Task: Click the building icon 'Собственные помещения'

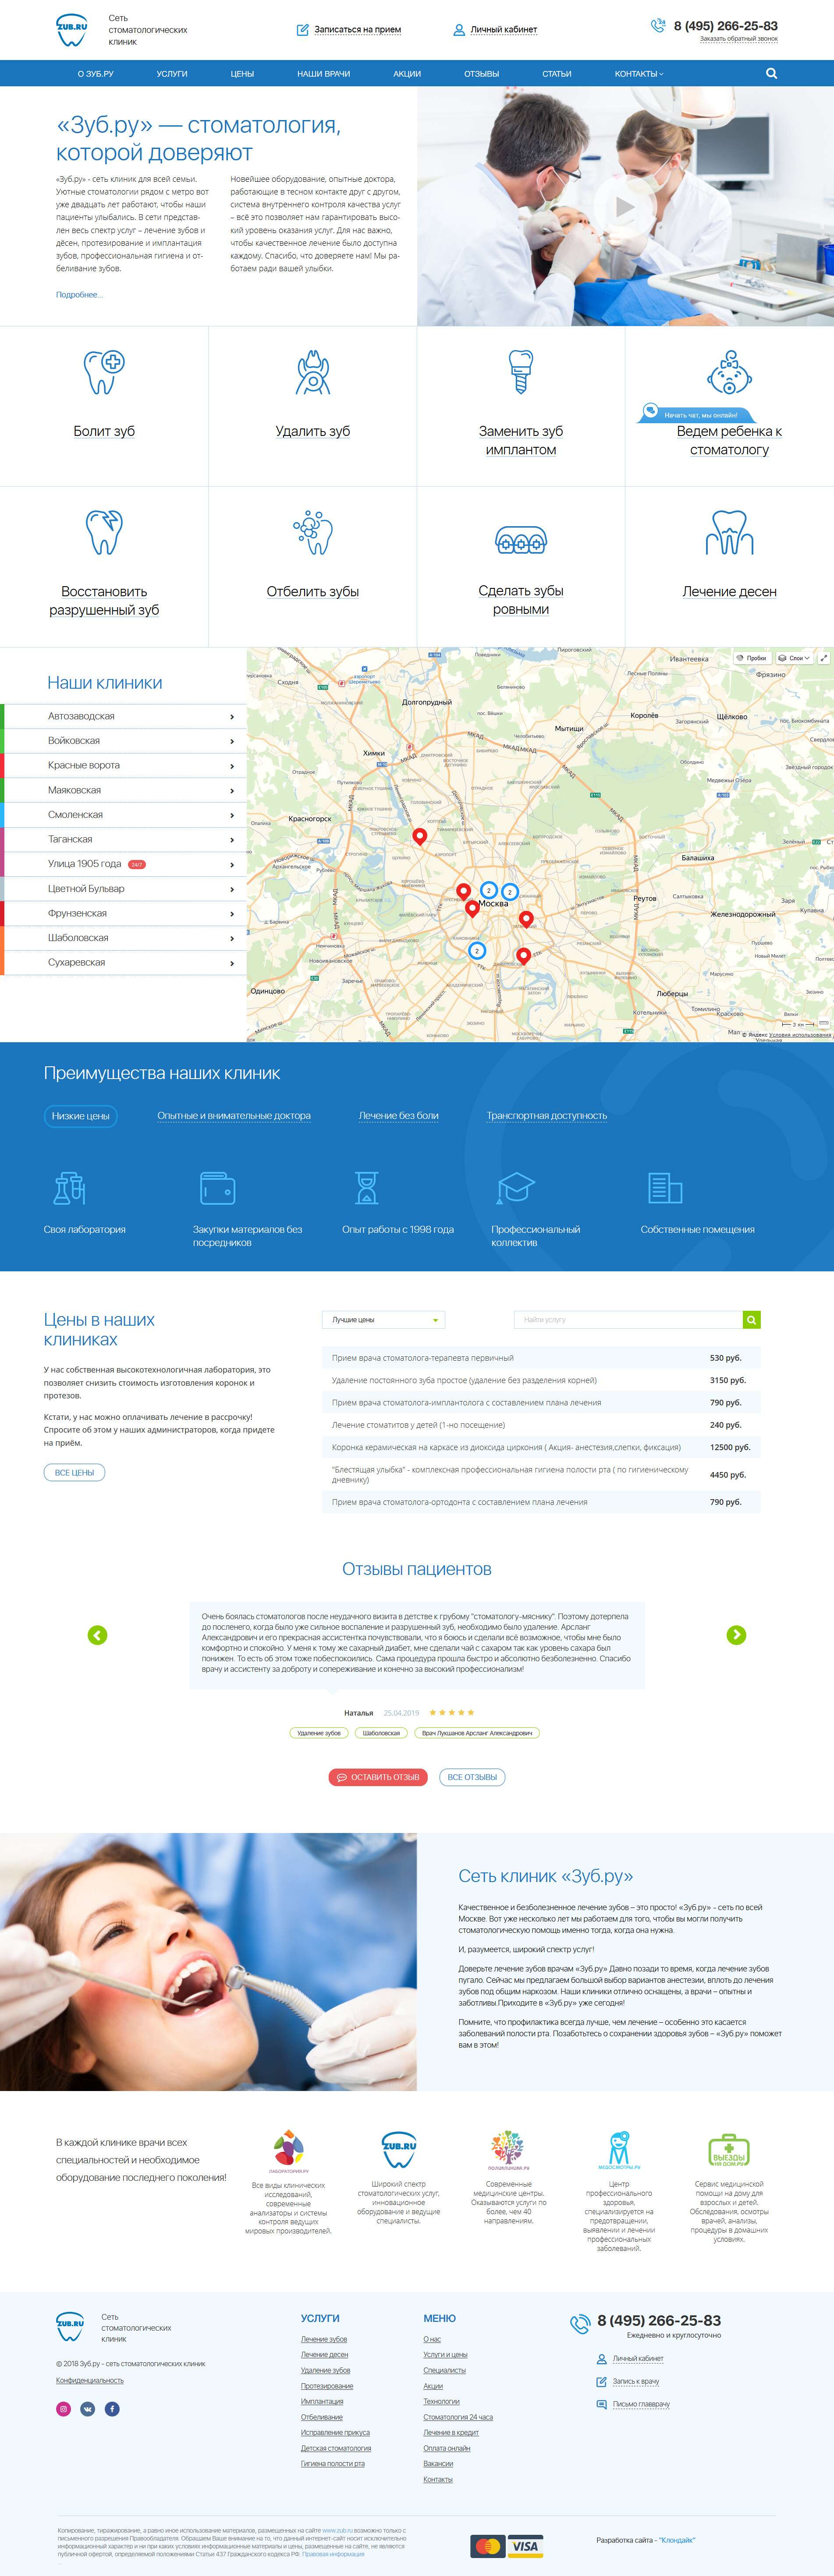Action: point(665,1188)
